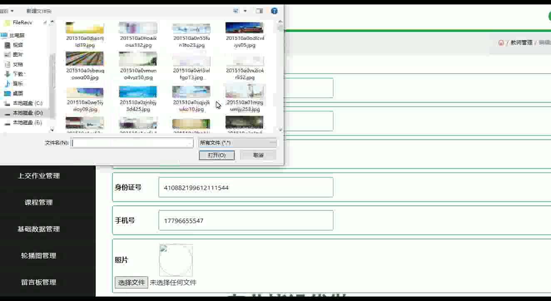This screenshot has width=551, height=301.
Task: Select thumbnail of 201510a0lloaikosa332.jpg
Action: pos(138,28)
